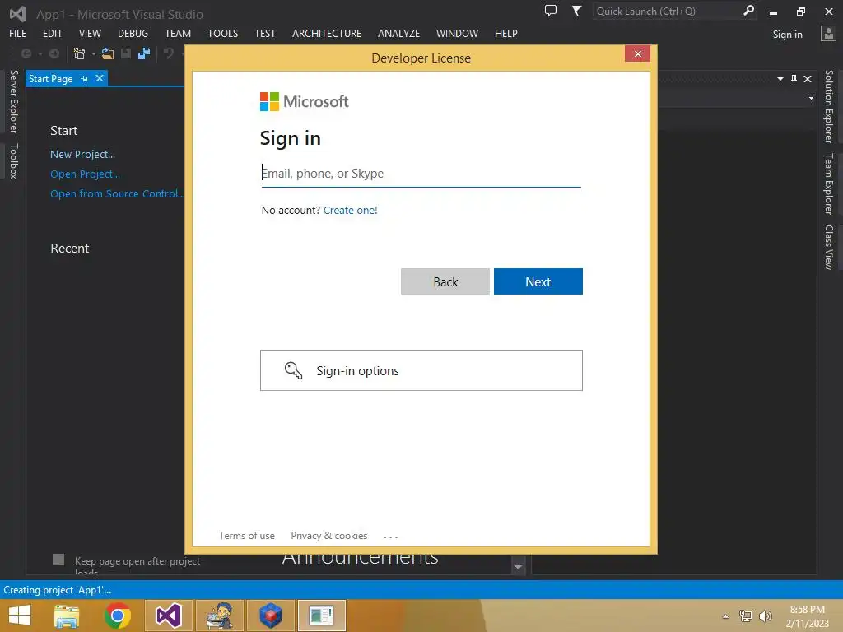
Task: Click the Next button in sign-in dialog
Action: coord(538,281)
